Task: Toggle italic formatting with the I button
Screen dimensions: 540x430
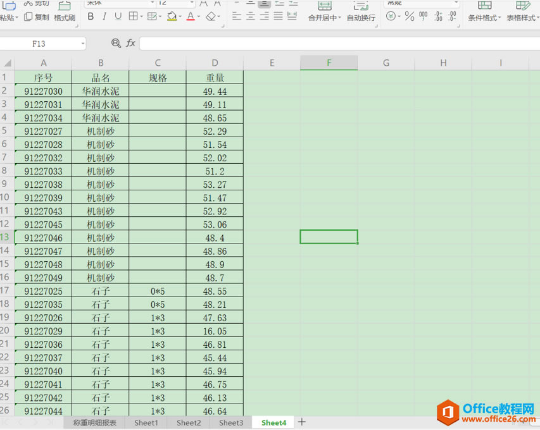Action: 104,16
